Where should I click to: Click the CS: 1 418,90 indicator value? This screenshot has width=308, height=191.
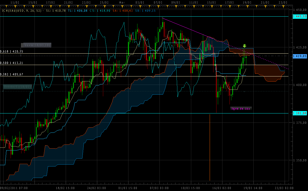[x=100, y=11]
